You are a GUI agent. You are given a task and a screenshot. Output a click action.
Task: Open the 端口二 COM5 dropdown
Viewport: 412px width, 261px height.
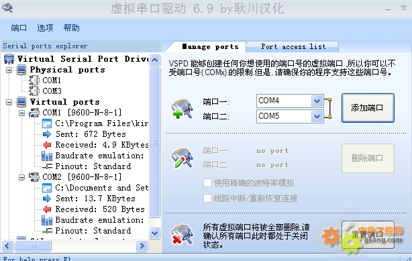click(x=317, y=116)
